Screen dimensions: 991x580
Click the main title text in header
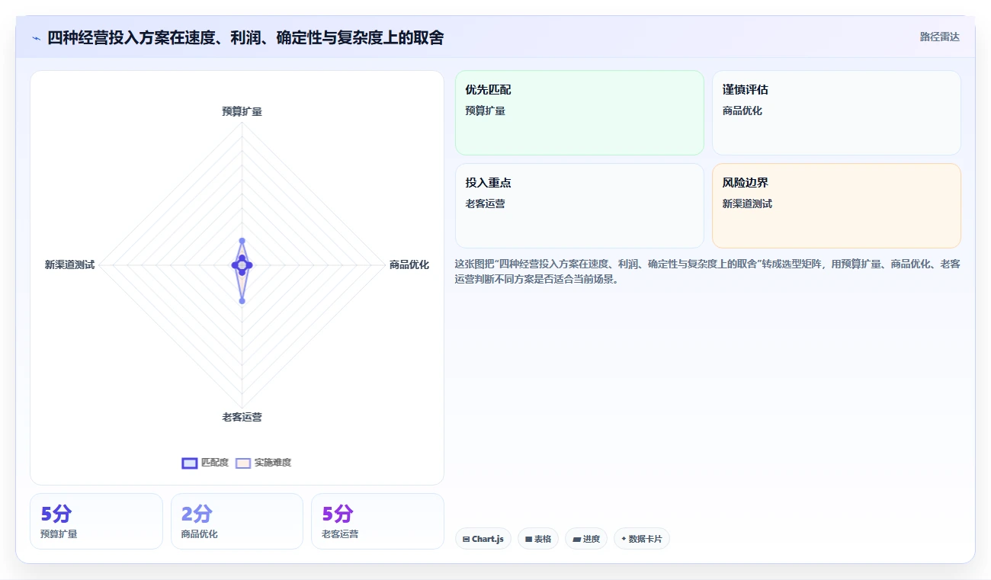245,37
